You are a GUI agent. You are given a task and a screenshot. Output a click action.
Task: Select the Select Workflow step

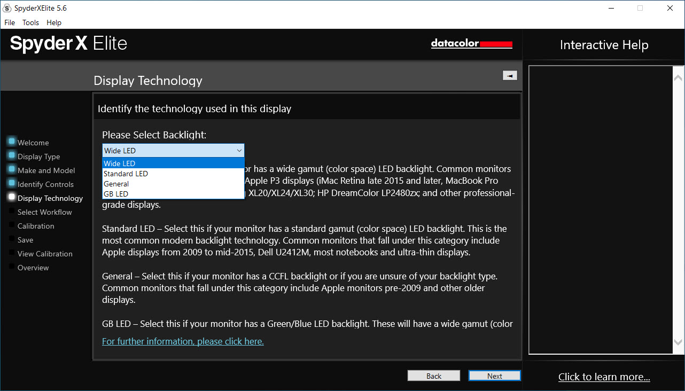(x=44, y=212)
